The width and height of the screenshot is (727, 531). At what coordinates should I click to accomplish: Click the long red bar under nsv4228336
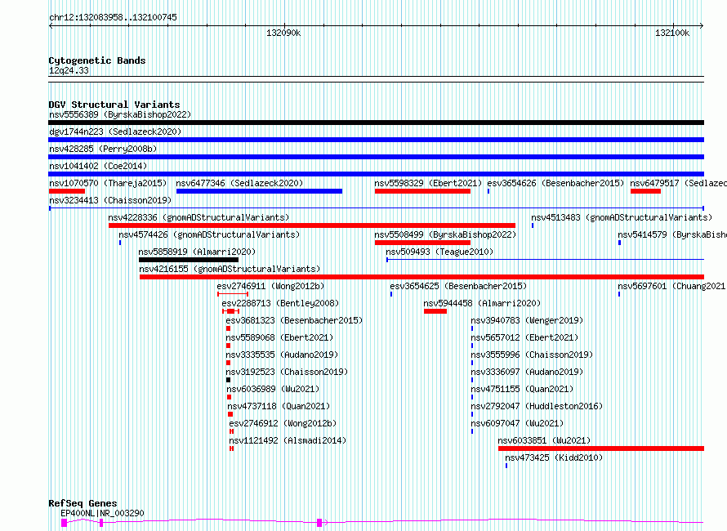pos(312,225)
